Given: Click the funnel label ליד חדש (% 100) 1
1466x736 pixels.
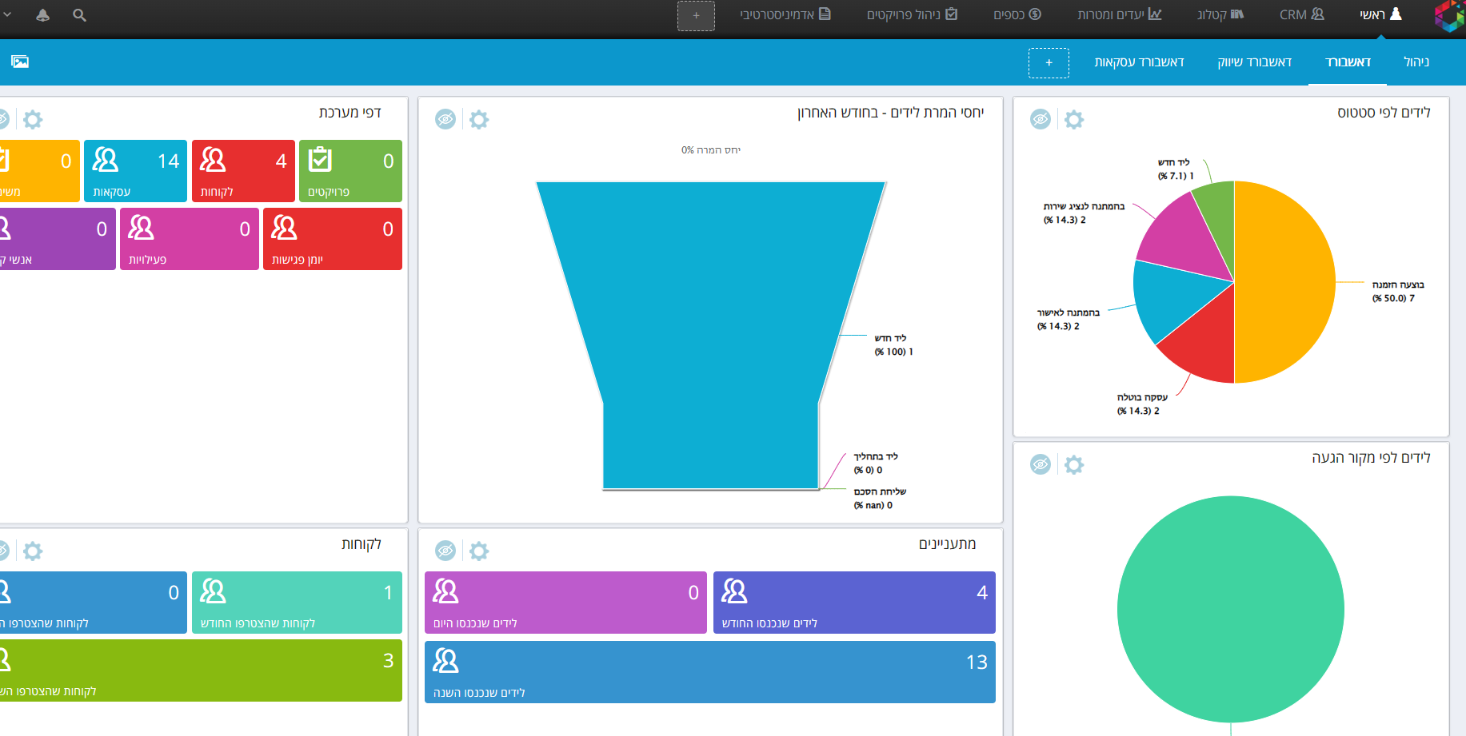Looking at the screenshot, I should coord(893,345).
